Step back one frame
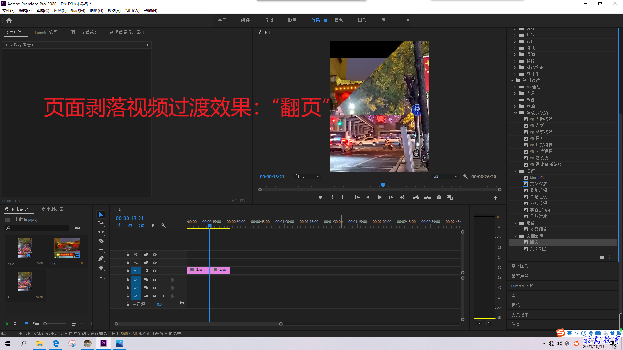This screenshot has height=350, width=623. click(368, 197)
